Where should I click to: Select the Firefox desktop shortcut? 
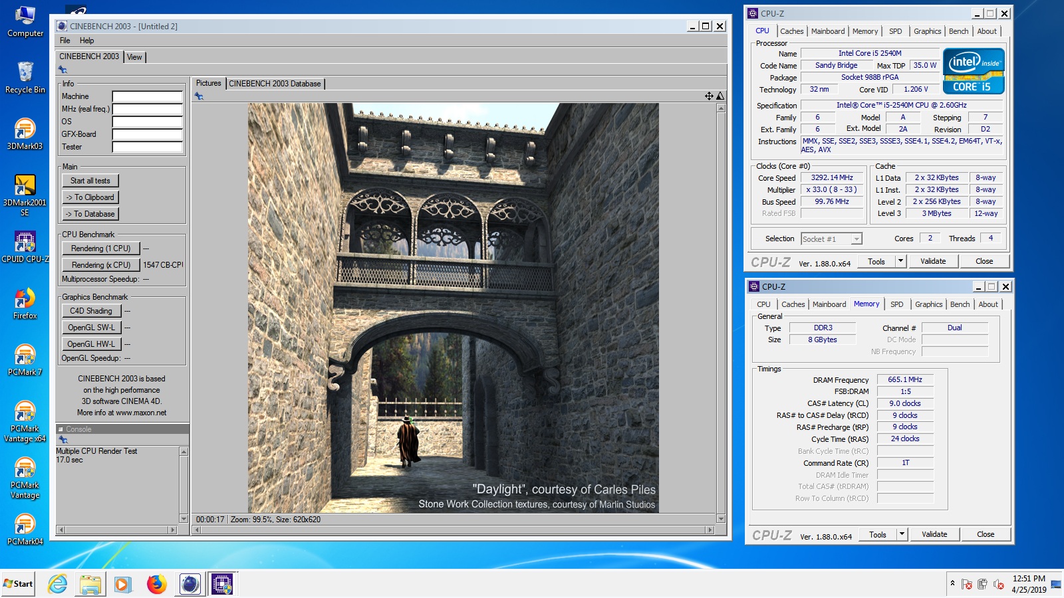pyautogui.click(x=25, y=304)
